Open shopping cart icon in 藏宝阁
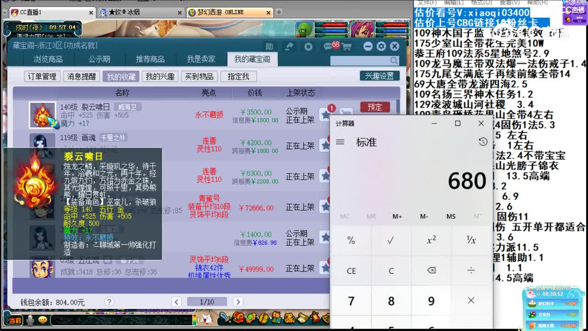 (347, 46)
